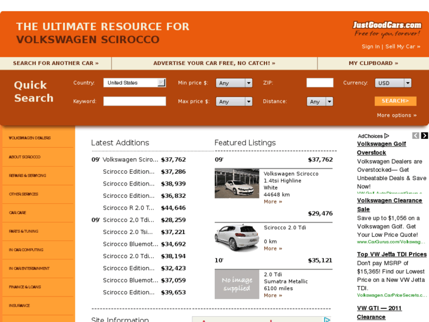Click the Keyword input field
Viewport: 429px width, 322px height.
click(x=135, y=101)
